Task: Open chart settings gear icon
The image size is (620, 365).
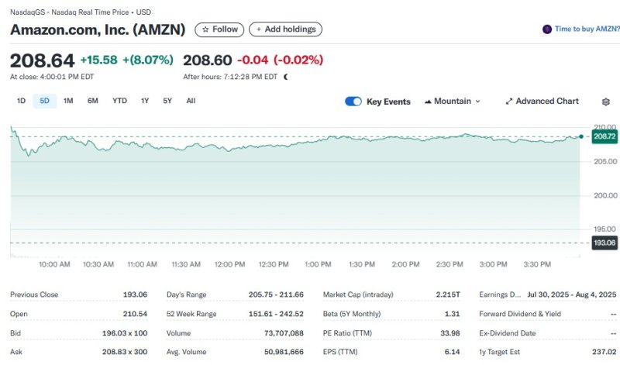Action: (606, 102)
